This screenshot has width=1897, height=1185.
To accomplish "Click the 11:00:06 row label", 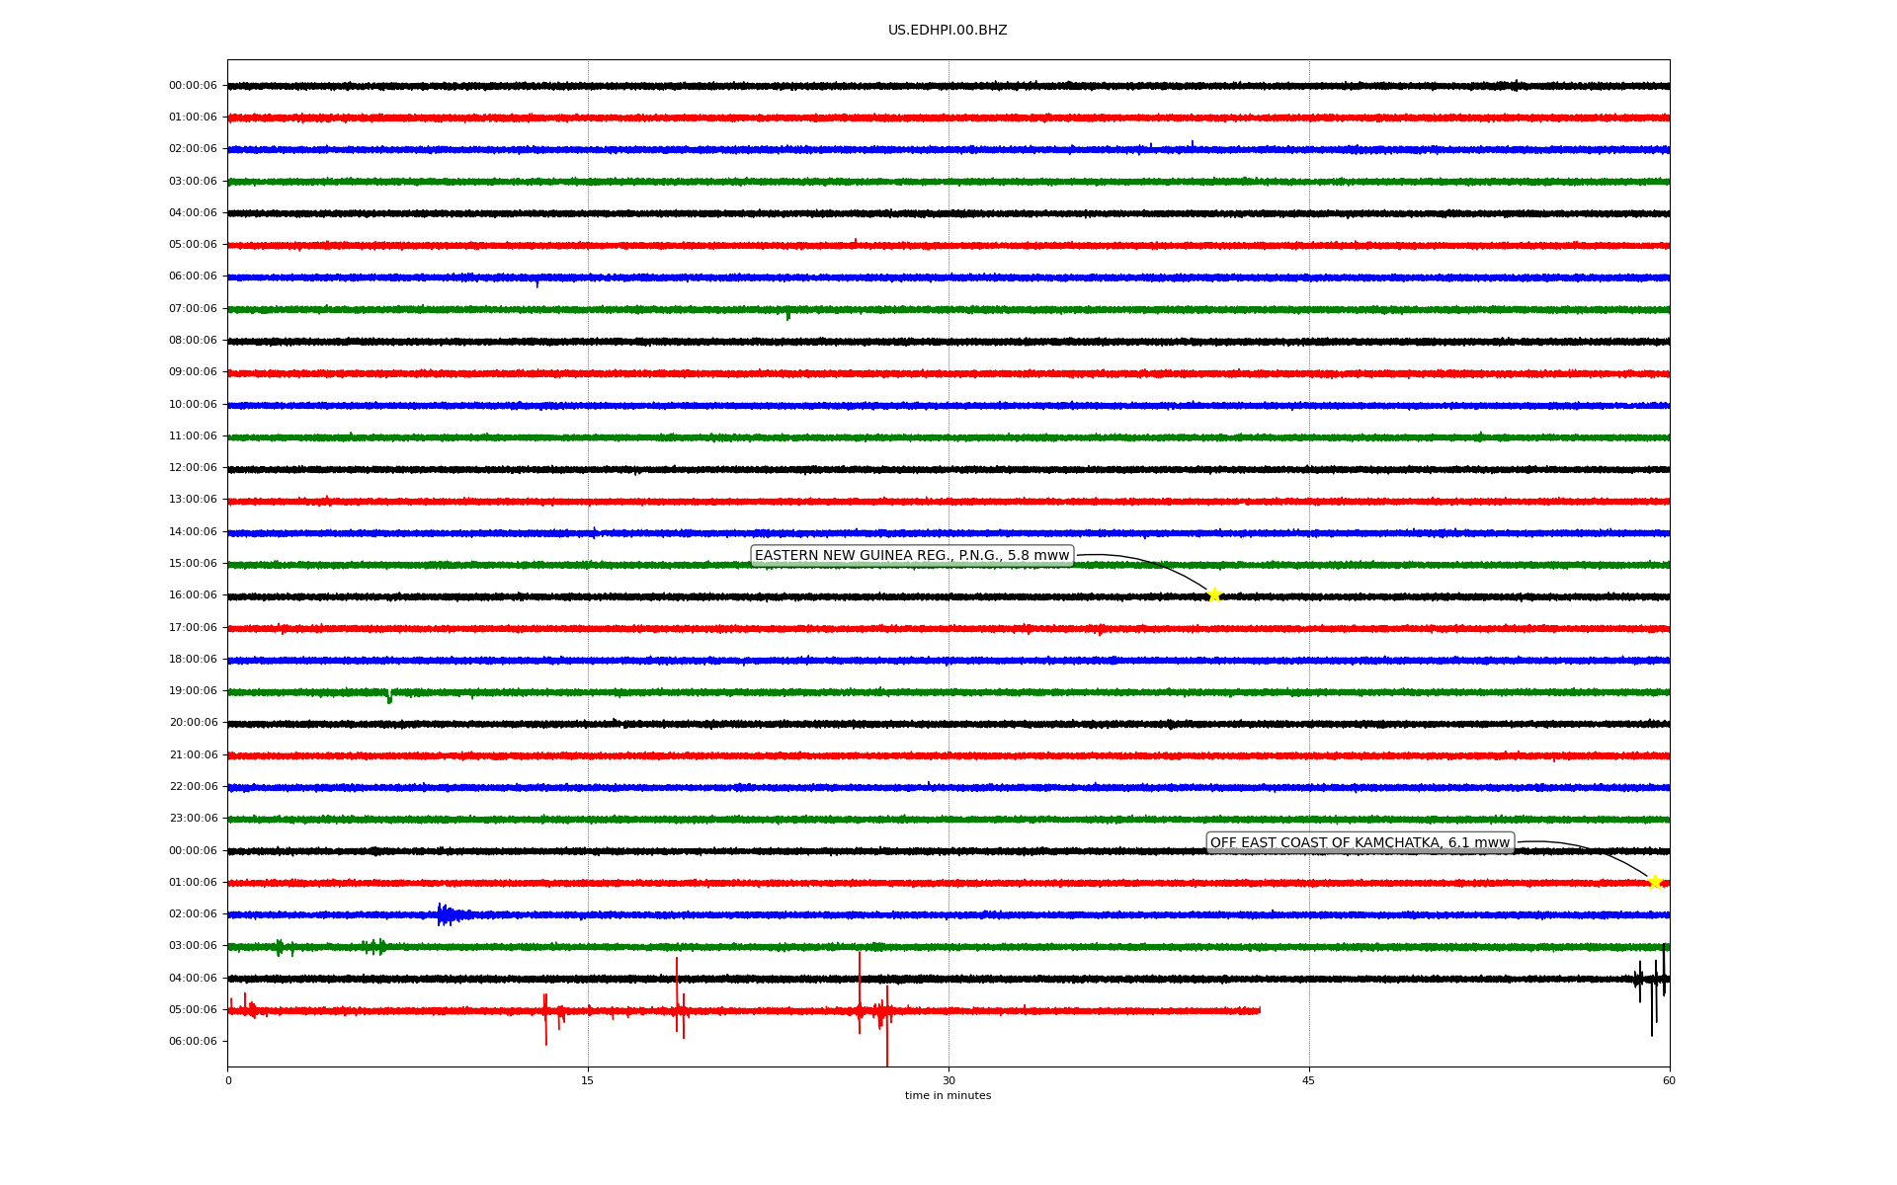I will point(193,436).
